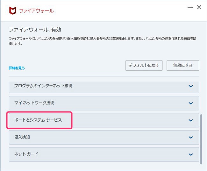Expand chevron for 侵入検知 section
Viewport: 207px width, 171px height.
click(191, 138)
